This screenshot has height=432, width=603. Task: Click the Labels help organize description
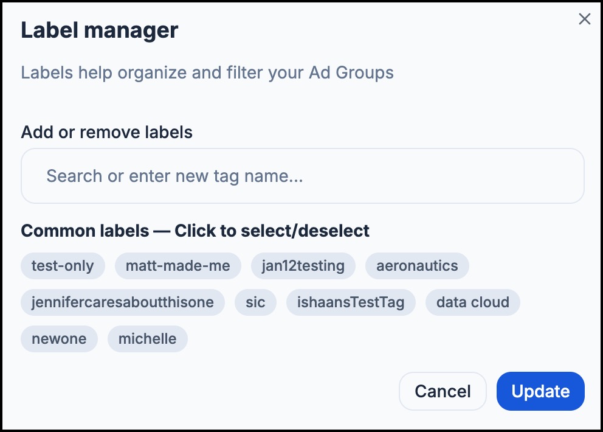click(x=207, y=72)
